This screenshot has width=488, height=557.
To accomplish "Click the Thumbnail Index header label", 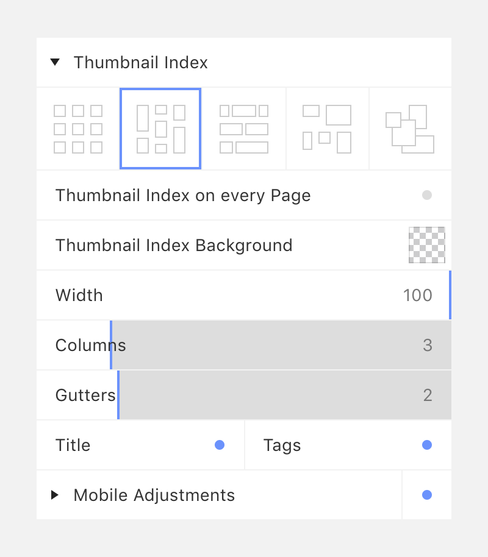I will [140, 63].
